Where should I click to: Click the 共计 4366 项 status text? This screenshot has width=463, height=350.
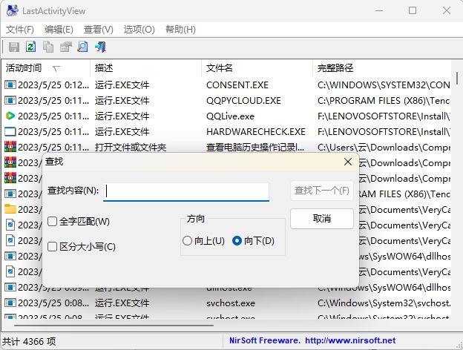(29, 341)
